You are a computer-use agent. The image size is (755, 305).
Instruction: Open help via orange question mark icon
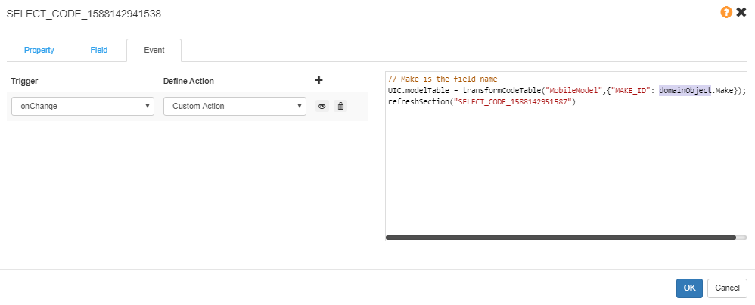click(x=726, y=13)
